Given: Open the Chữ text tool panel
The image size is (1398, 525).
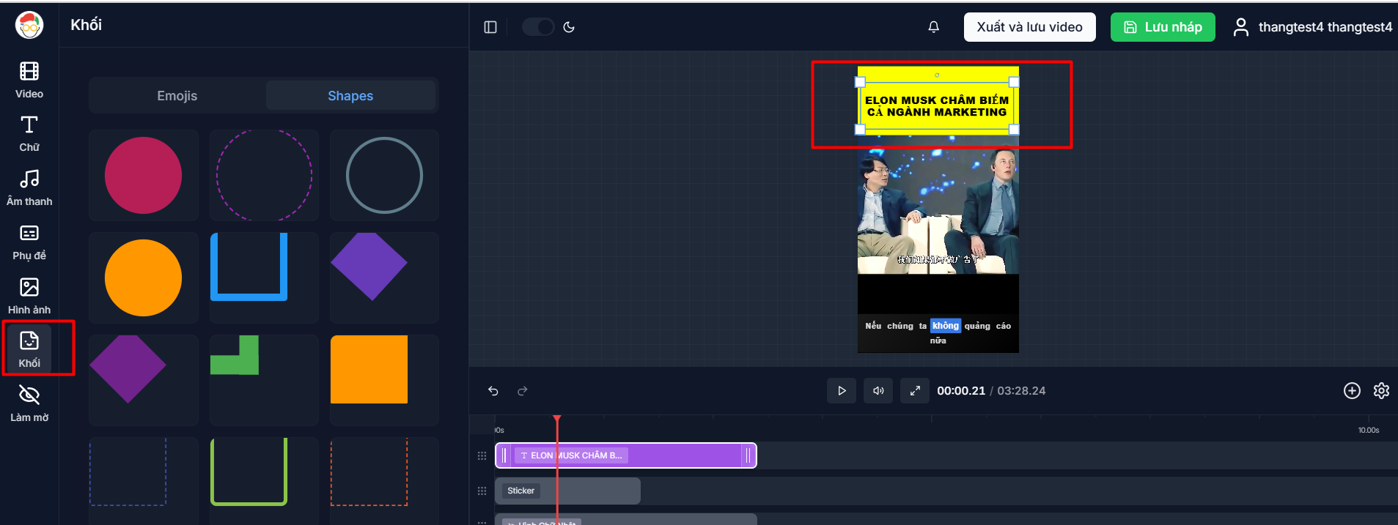Looking at the screenshot, I should tap(29, 134).
